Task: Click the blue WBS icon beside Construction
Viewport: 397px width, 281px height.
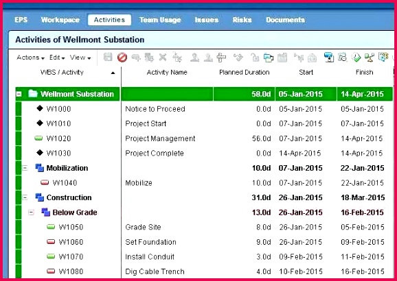Action: [x=40, y=197]
